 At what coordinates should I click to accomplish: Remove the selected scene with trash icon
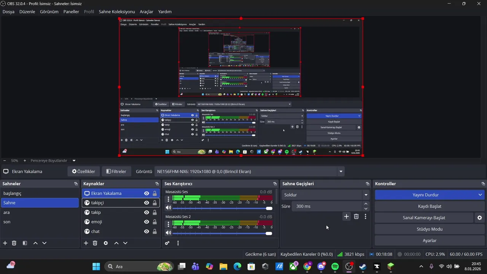tap(14, 243)
